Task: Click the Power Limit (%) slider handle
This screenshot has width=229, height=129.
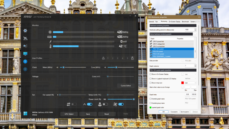Action: pyautogui.click(x=134, y=99)
